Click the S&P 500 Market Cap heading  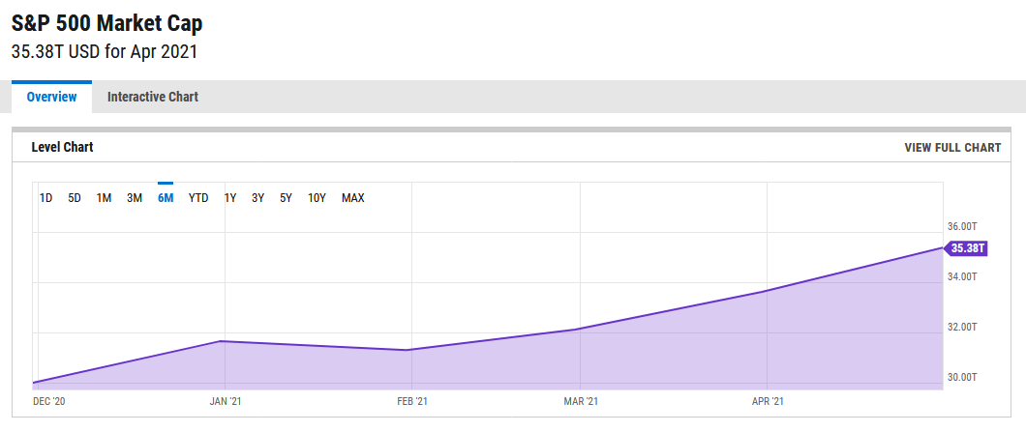[x=107, y=23]
